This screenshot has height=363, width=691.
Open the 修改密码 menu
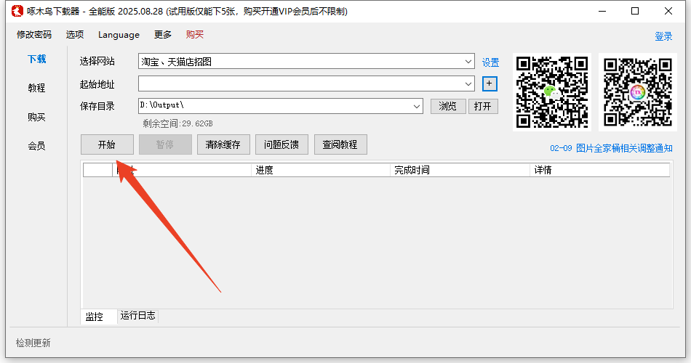pyautogui.click(x=34, y=35)
